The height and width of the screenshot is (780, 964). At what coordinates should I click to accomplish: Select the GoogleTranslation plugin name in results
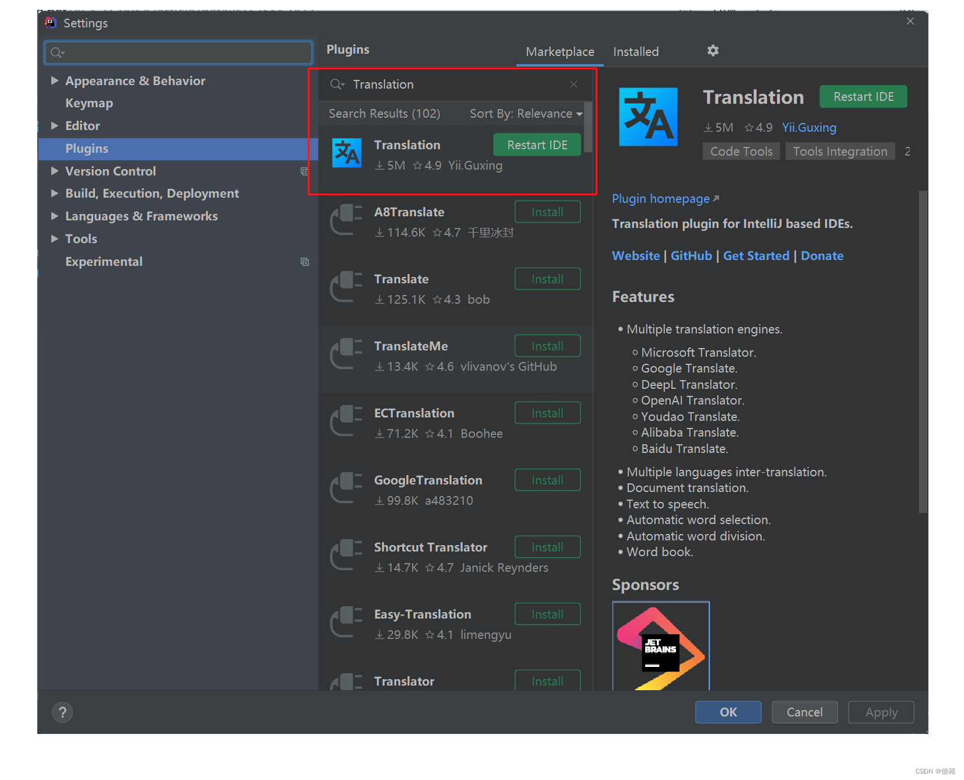click(x=428, y=480)
